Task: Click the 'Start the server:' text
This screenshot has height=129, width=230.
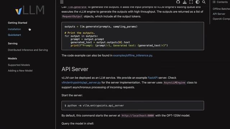Action: pos(72,95)
